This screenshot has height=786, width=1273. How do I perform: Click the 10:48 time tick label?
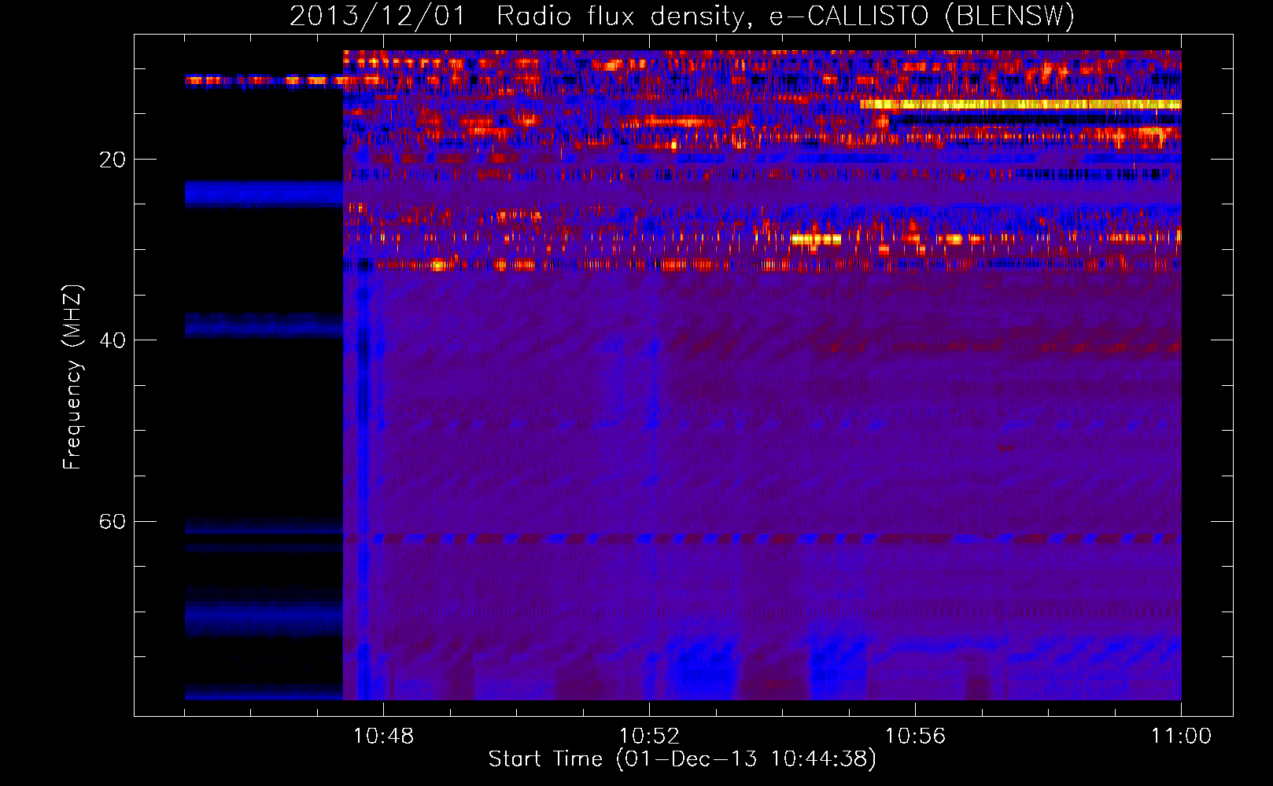(x=383, y=736)
